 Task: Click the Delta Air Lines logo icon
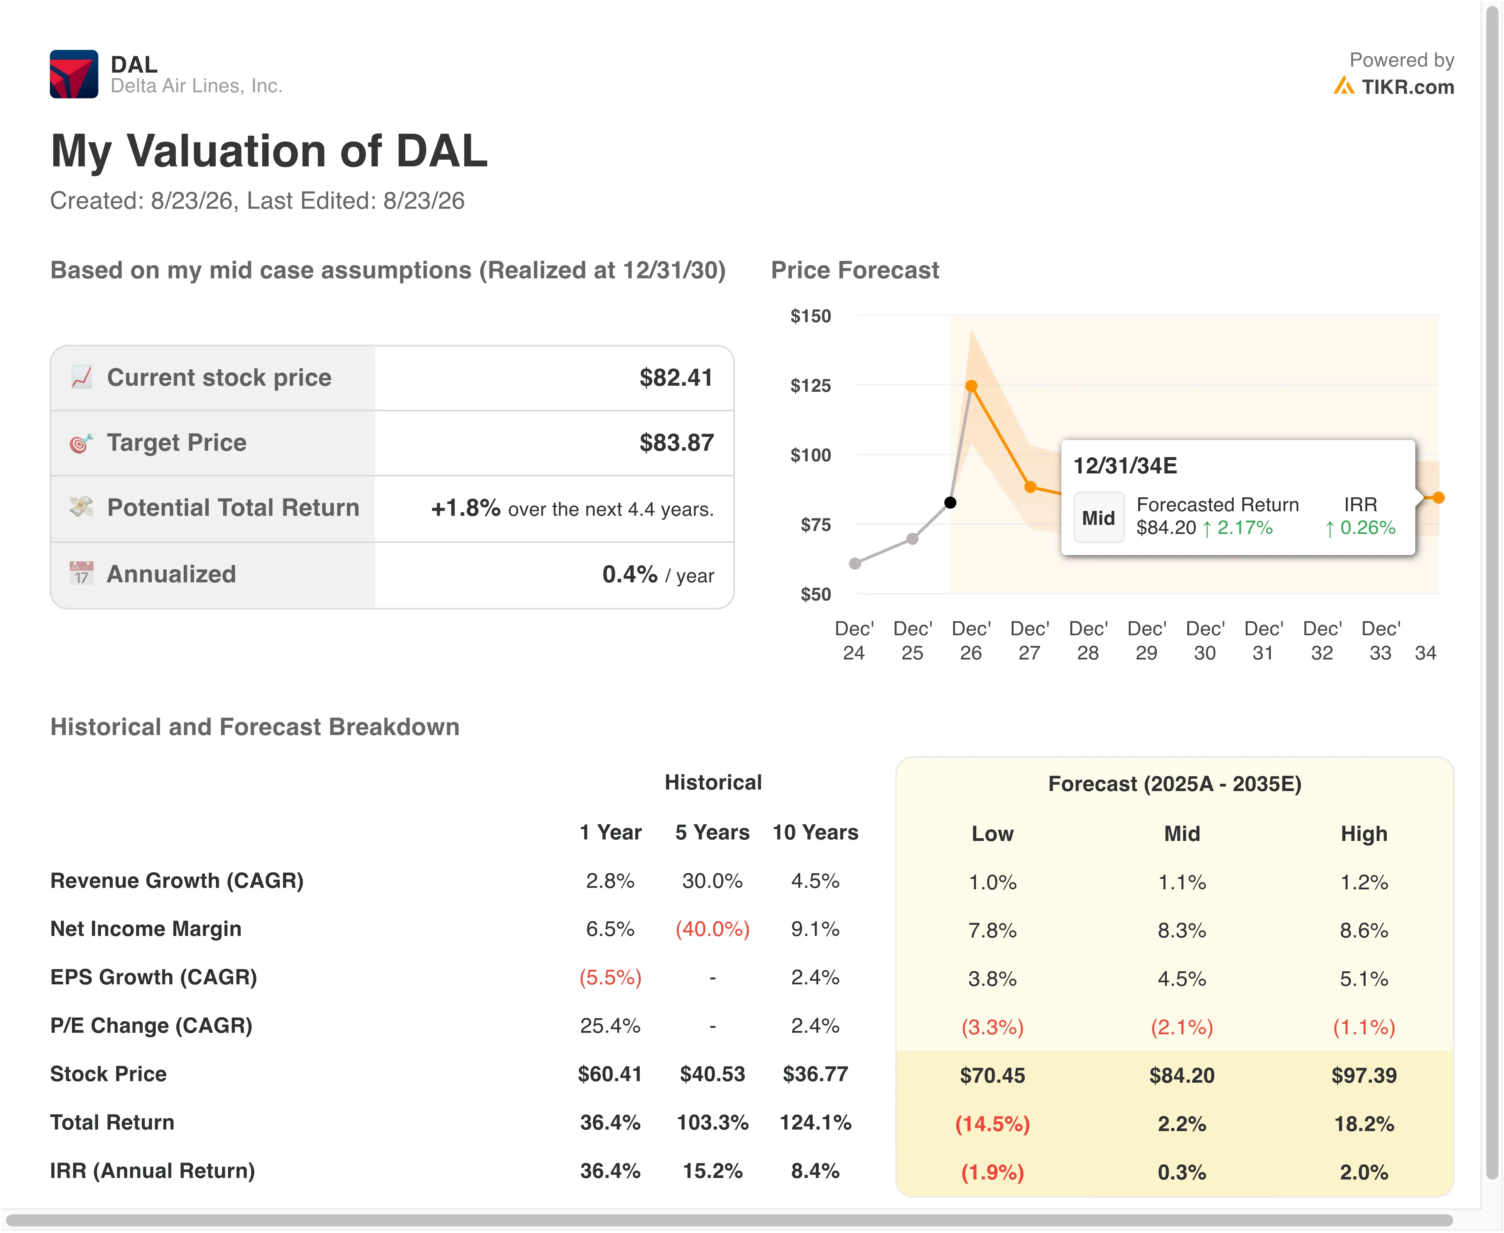(x=74, y=74)
